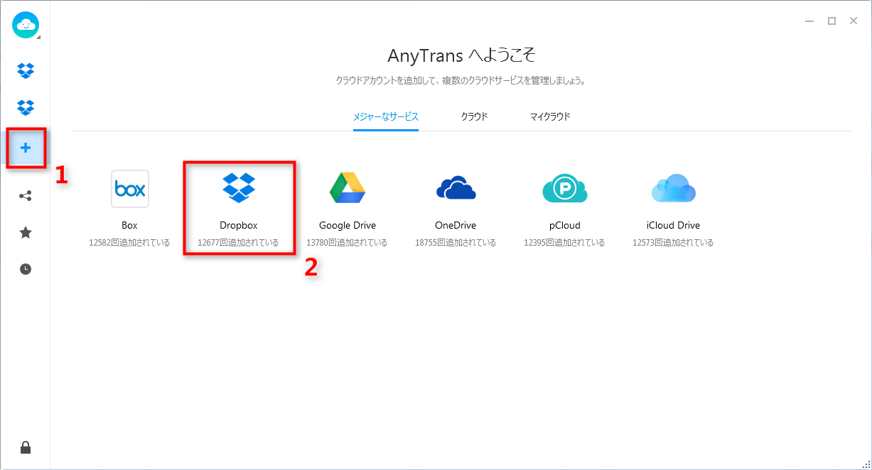Click the Dropbox label text

coord(239,225)
